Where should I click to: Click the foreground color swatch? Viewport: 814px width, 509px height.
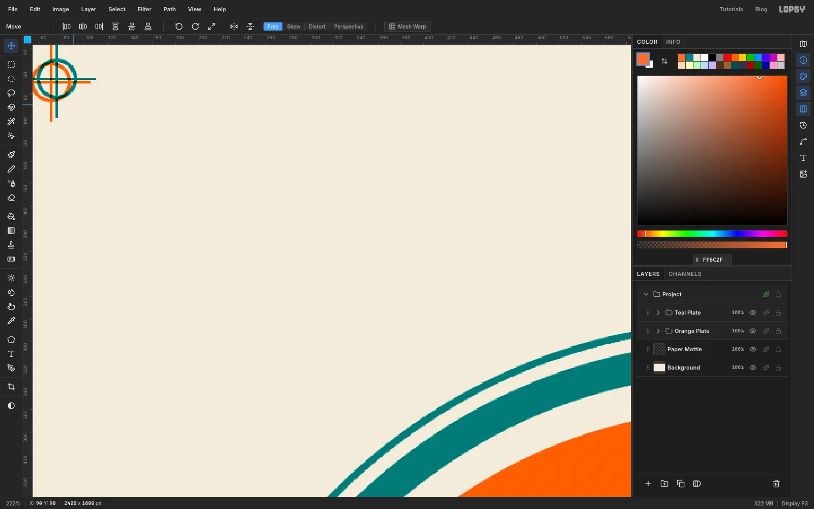pos(643,59)
